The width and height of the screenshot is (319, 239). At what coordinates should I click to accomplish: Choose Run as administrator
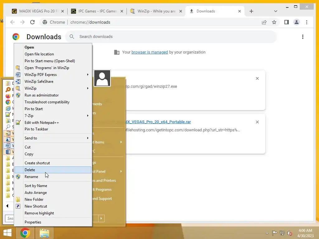[x=53, y=95]
